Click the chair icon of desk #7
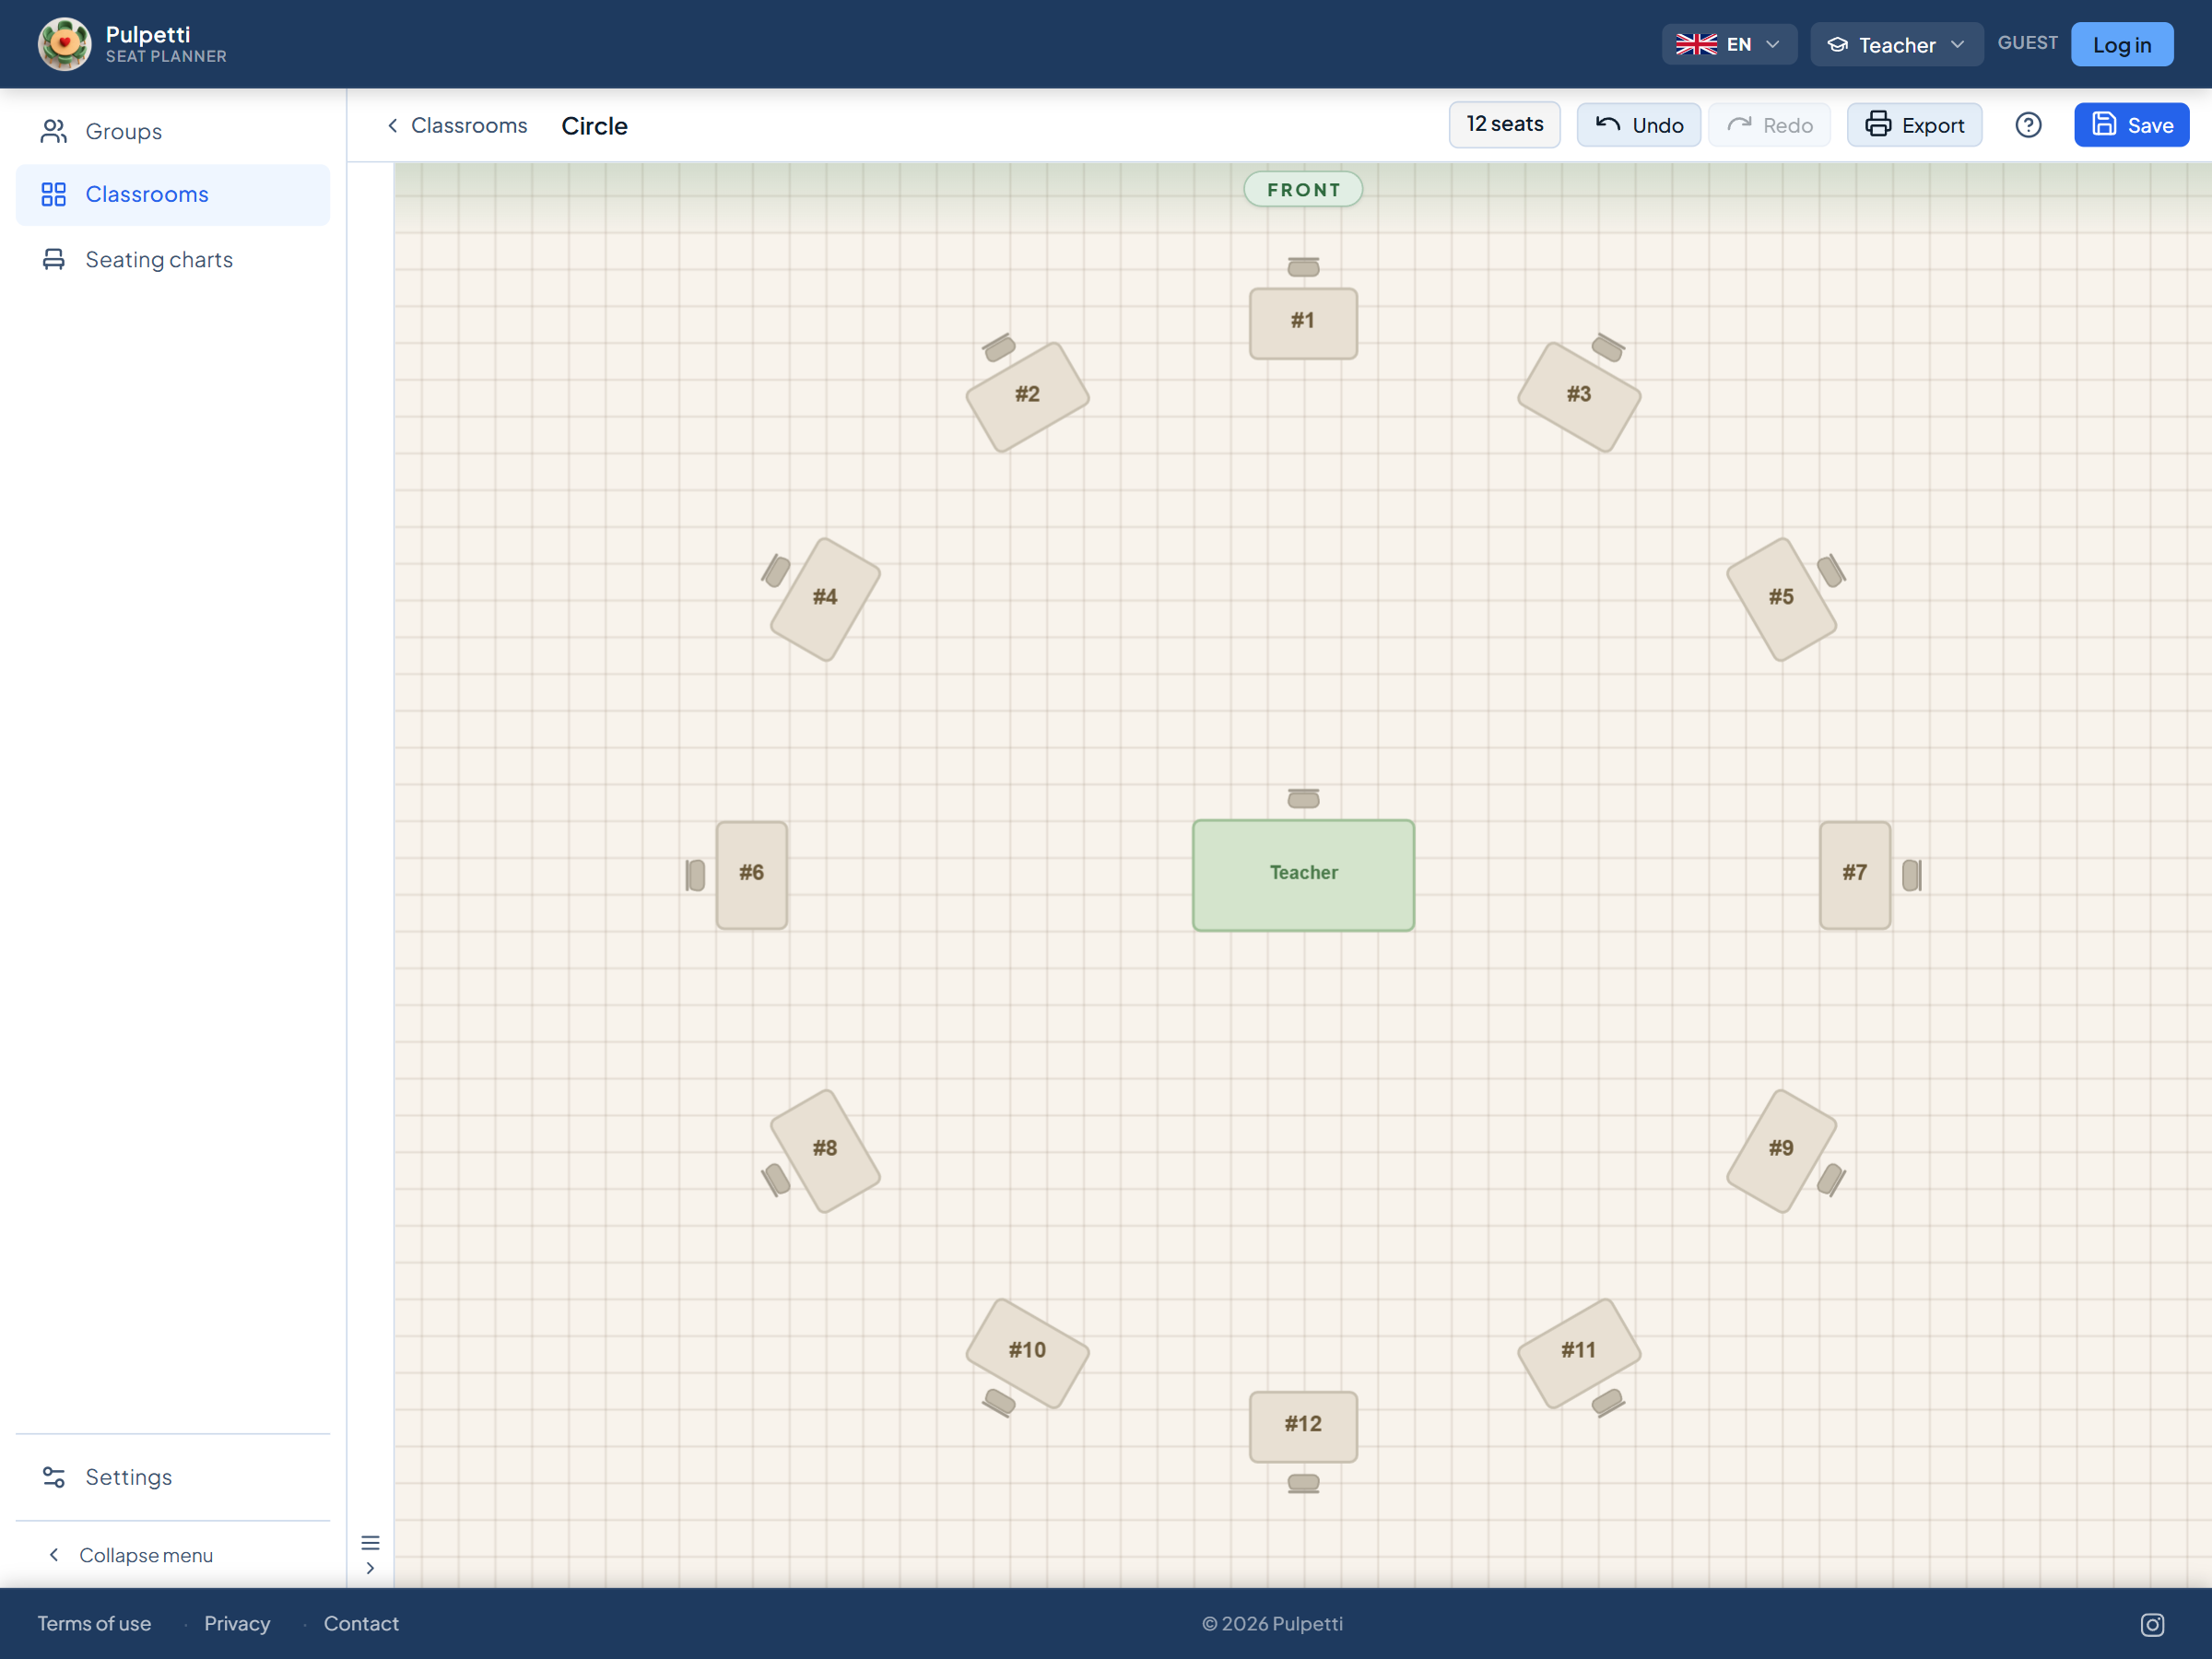Viewport: 2212px width, 1659px height. click(1912, 875)
